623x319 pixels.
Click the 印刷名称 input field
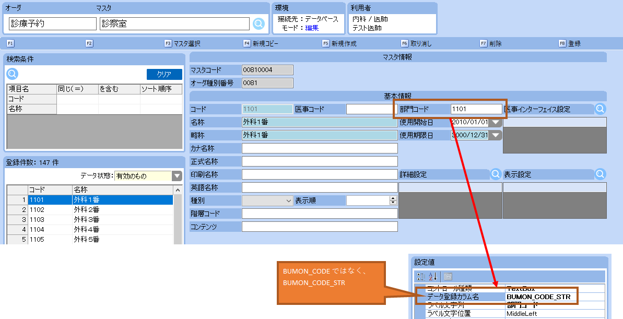320,174
